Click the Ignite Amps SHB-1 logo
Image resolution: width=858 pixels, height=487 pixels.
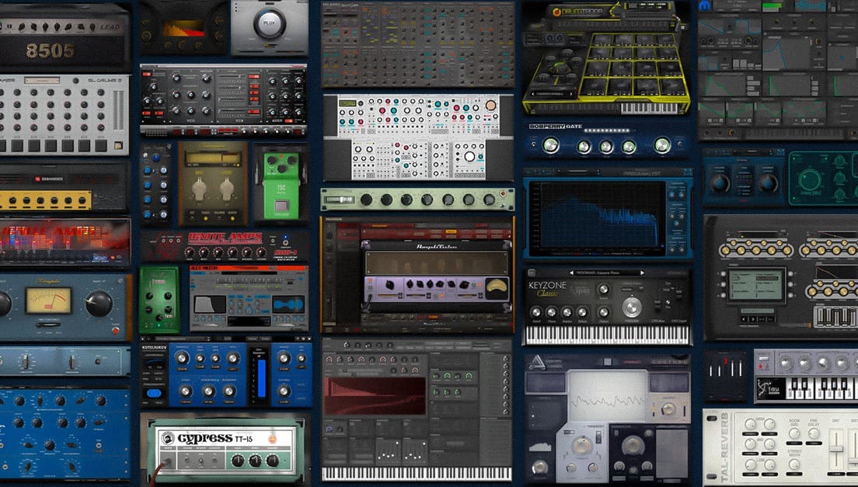[x=225, y=237]
